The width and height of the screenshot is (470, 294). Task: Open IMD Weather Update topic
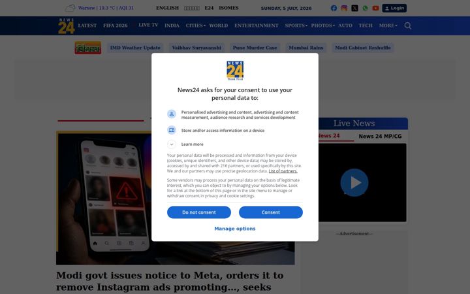[135, 48]
